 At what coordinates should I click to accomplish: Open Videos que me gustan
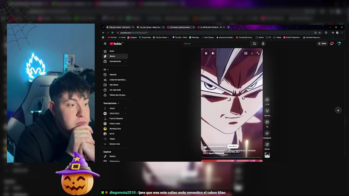(x=115, y=95)
